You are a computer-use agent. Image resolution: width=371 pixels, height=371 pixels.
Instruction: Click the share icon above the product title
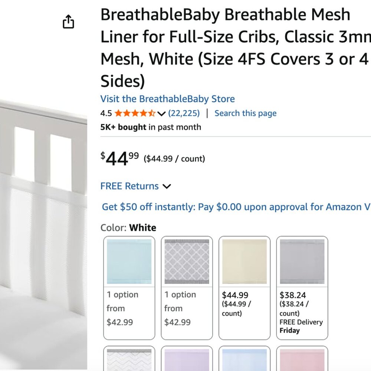tap(68, 22)
